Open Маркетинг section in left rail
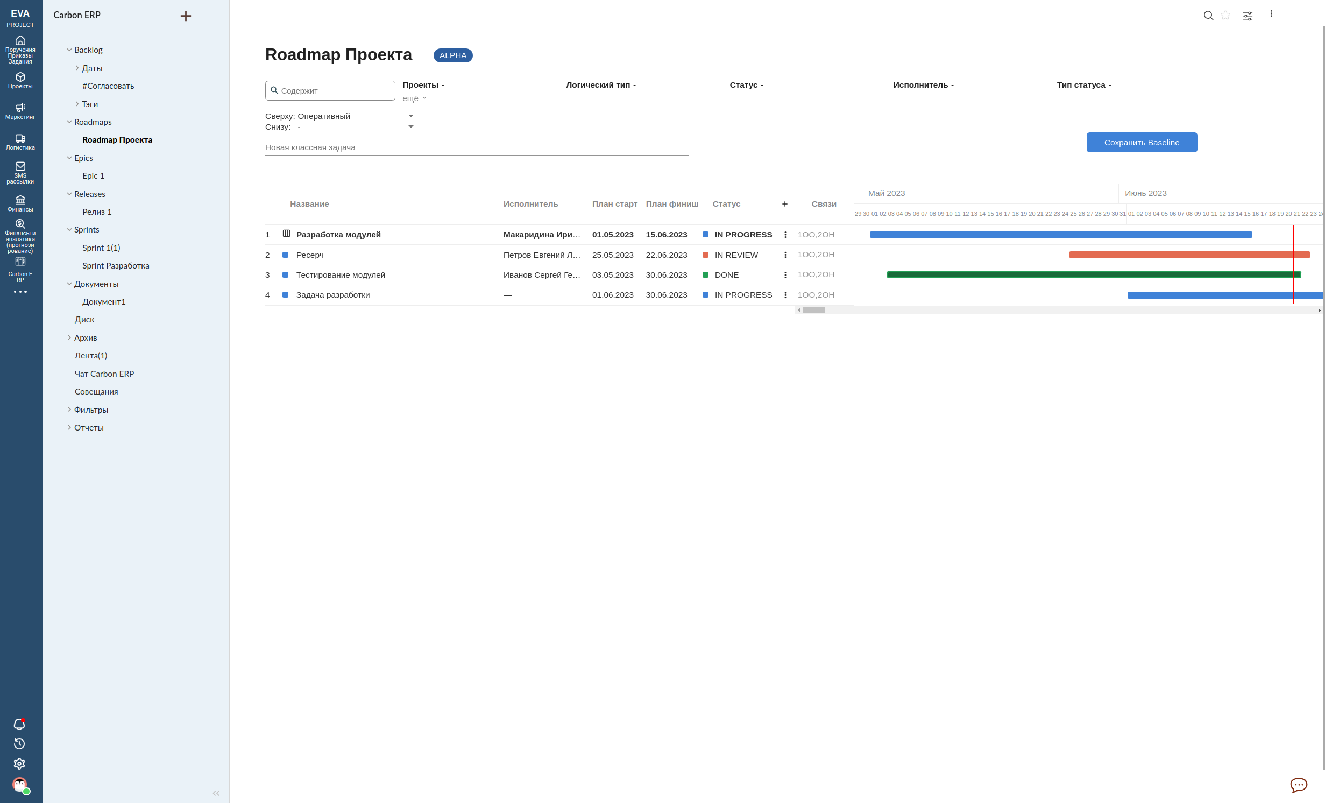Image resolution: width=1325 pixels, height=803 pixels. point(20,111)
